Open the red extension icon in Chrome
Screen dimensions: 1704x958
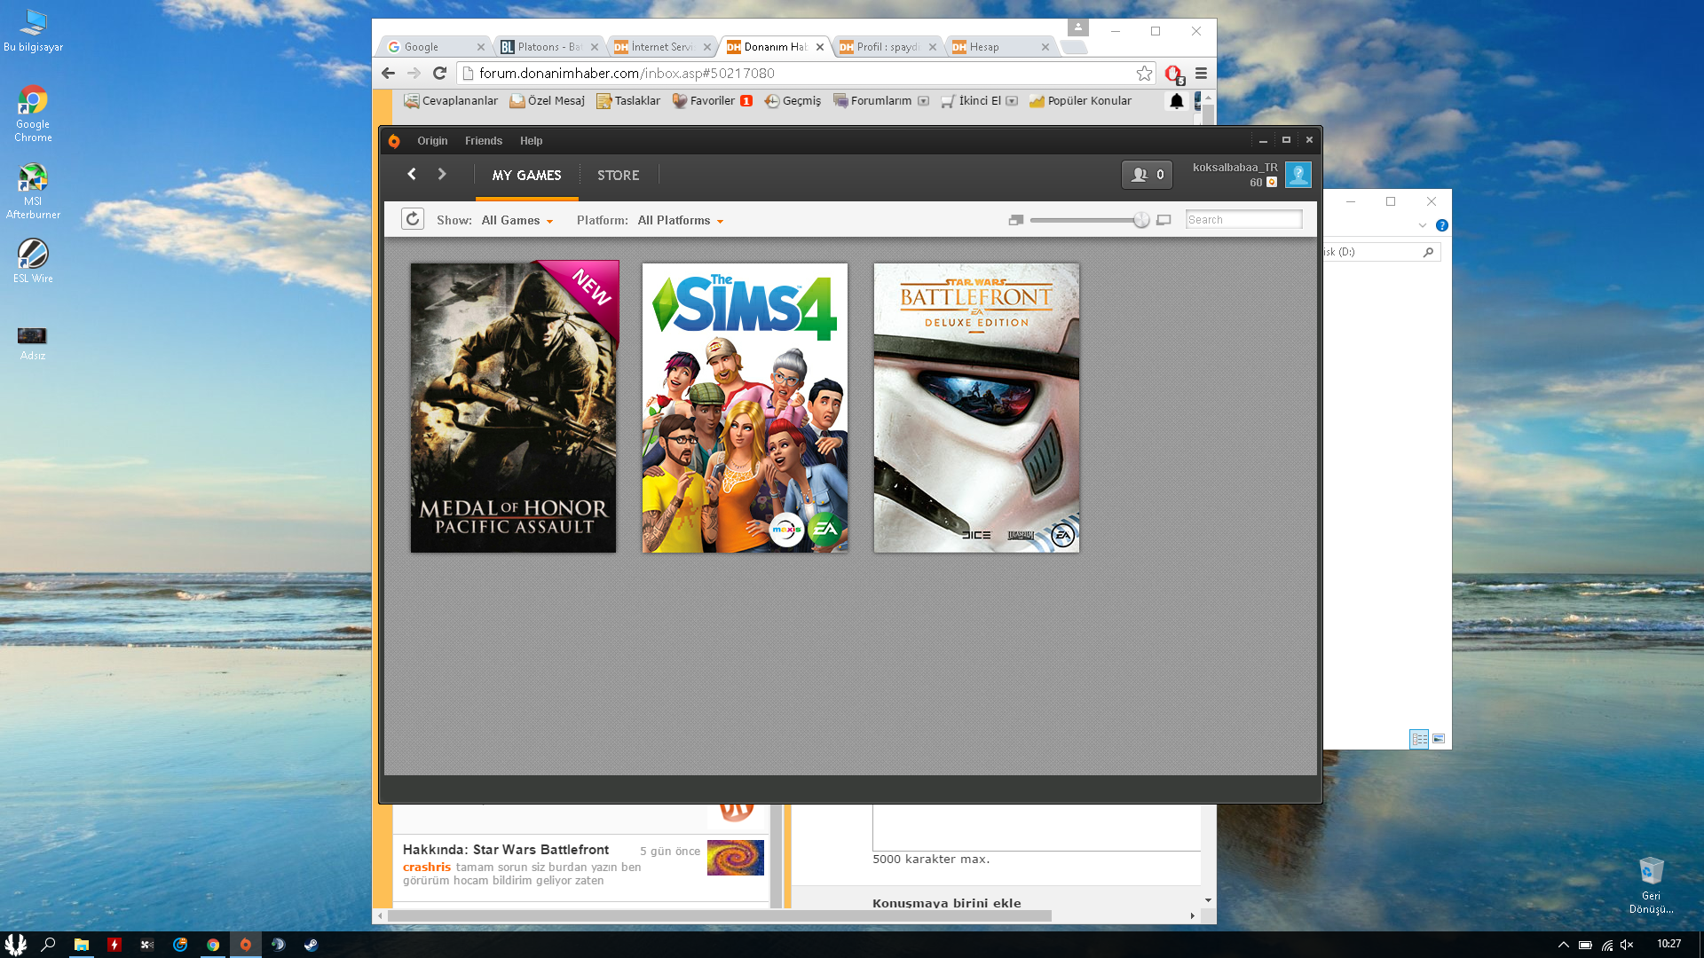click(1174, 75)
